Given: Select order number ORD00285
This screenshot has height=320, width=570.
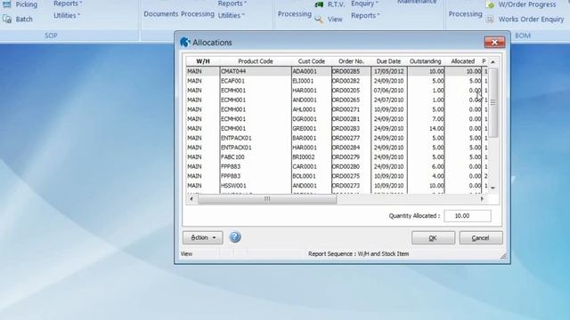Looking at the screenshot, I should 351,71.
